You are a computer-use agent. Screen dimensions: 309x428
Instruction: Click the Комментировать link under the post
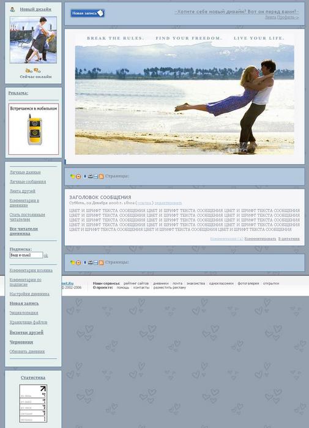coord(260,239)
